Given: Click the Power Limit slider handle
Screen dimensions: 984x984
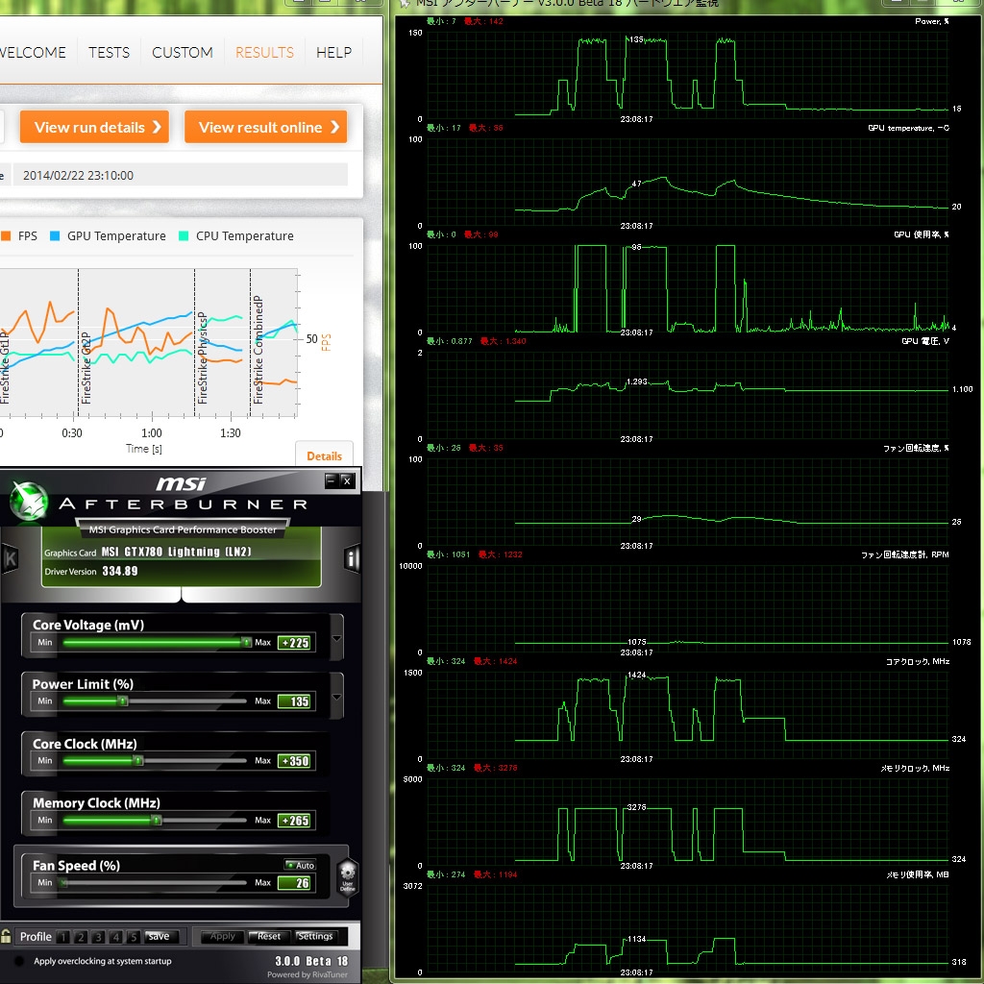Looking at the screenshot, I should click(124, 701).
